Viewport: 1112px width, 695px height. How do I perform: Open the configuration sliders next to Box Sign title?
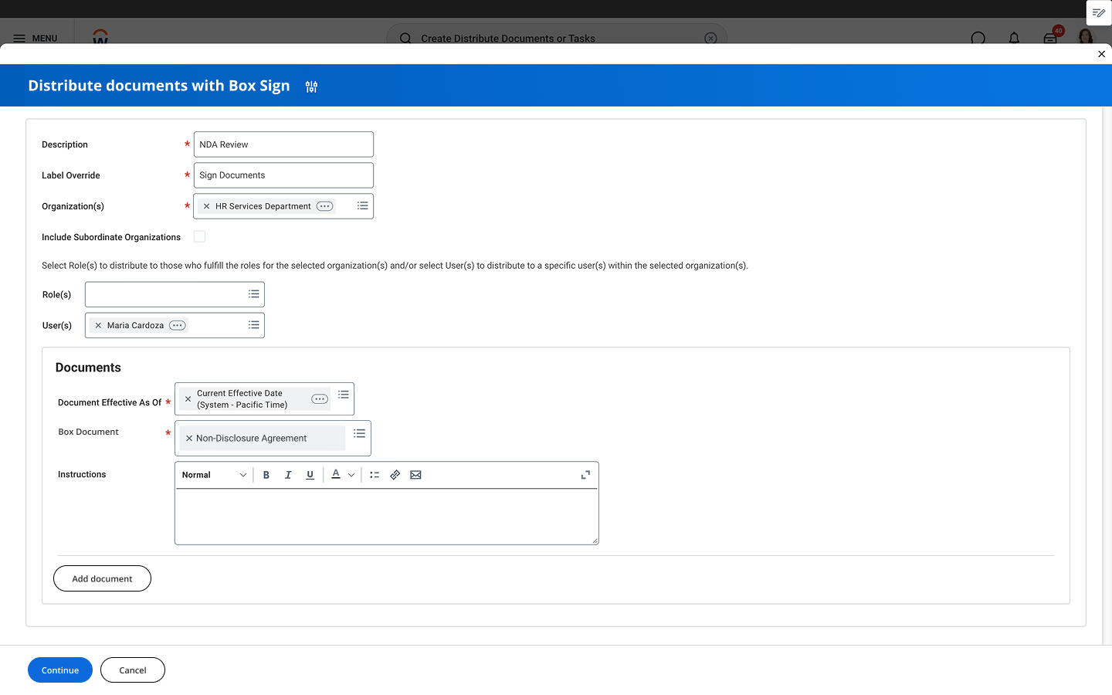pyautogui.click(x=311, y=86)
